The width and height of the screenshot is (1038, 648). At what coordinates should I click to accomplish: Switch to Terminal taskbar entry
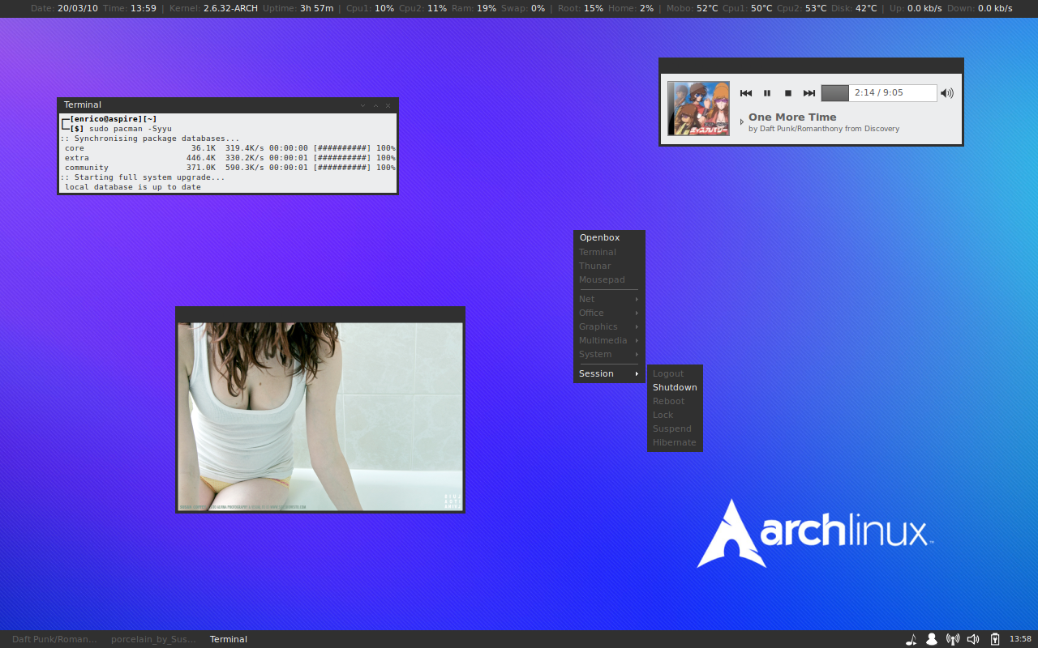click(229, 639)
